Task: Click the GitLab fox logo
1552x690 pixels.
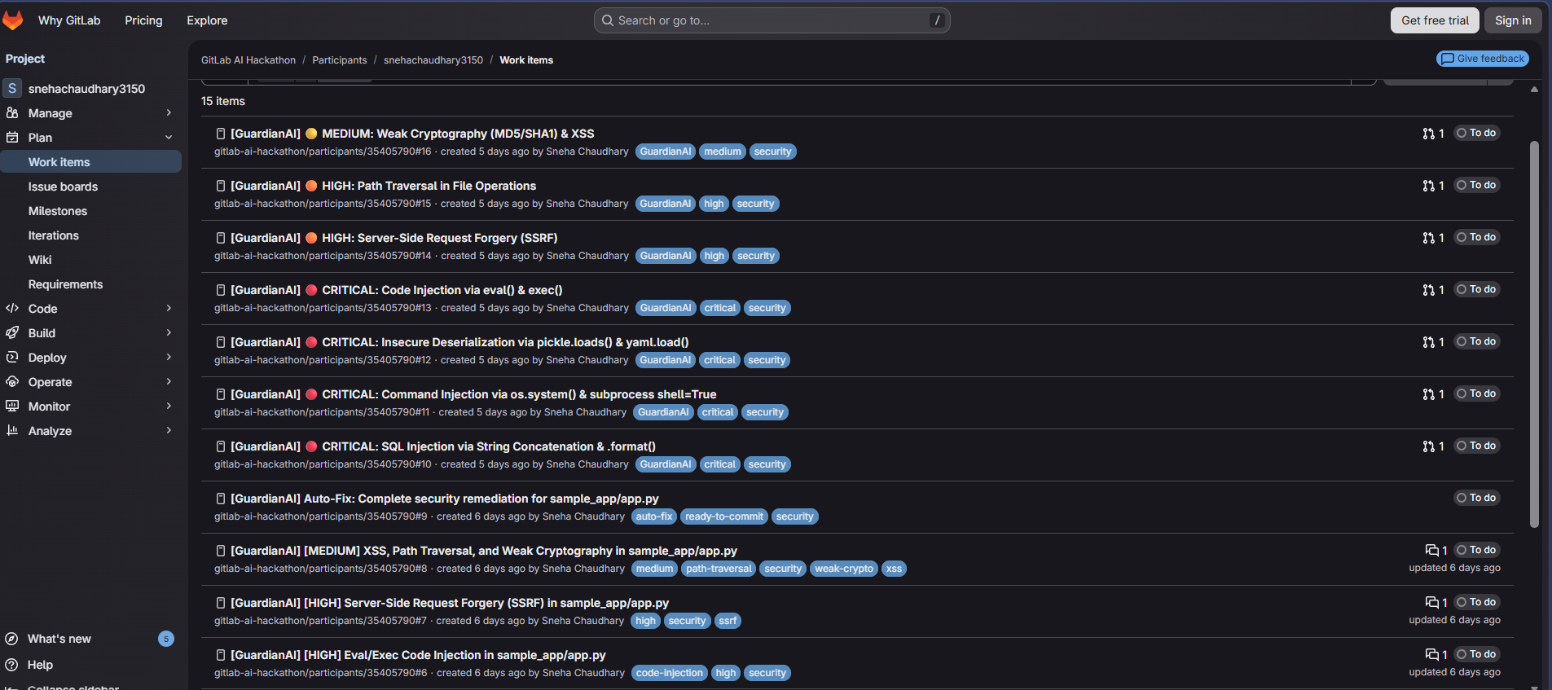Action: [13, 20]
